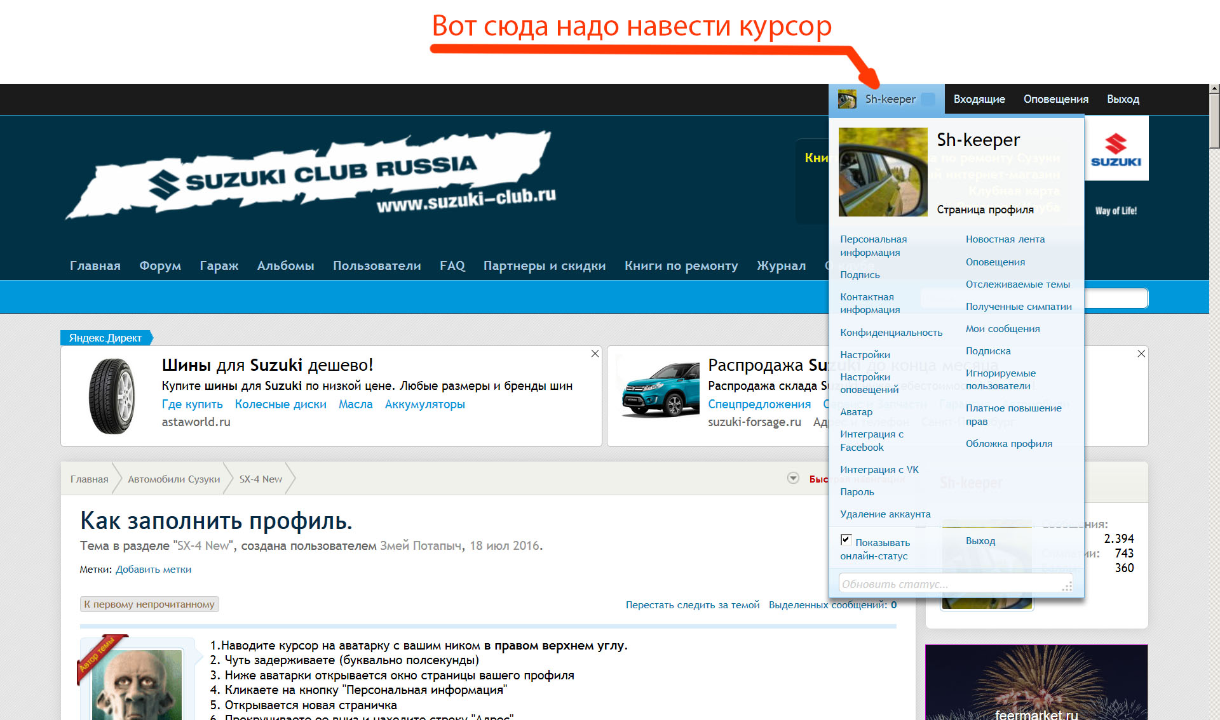Open Оповещения in top navigation bar
1220x720 pixels.
coord(1055,99)
